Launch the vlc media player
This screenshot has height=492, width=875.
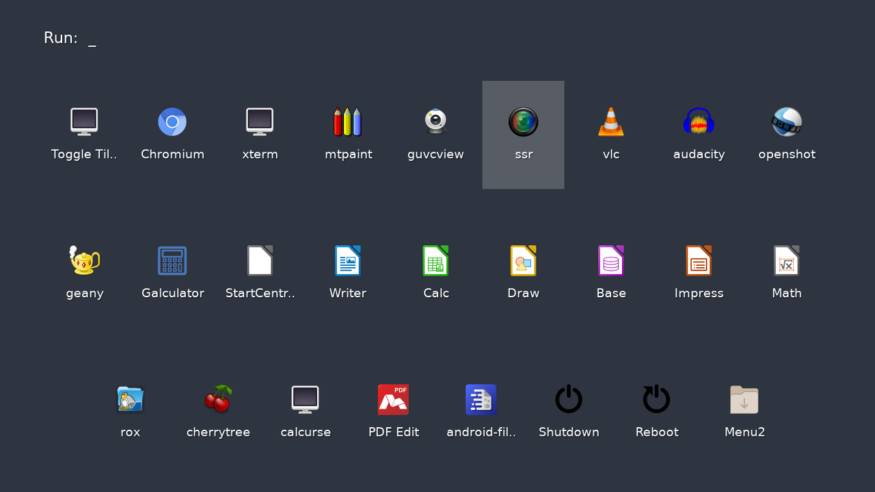611,122
